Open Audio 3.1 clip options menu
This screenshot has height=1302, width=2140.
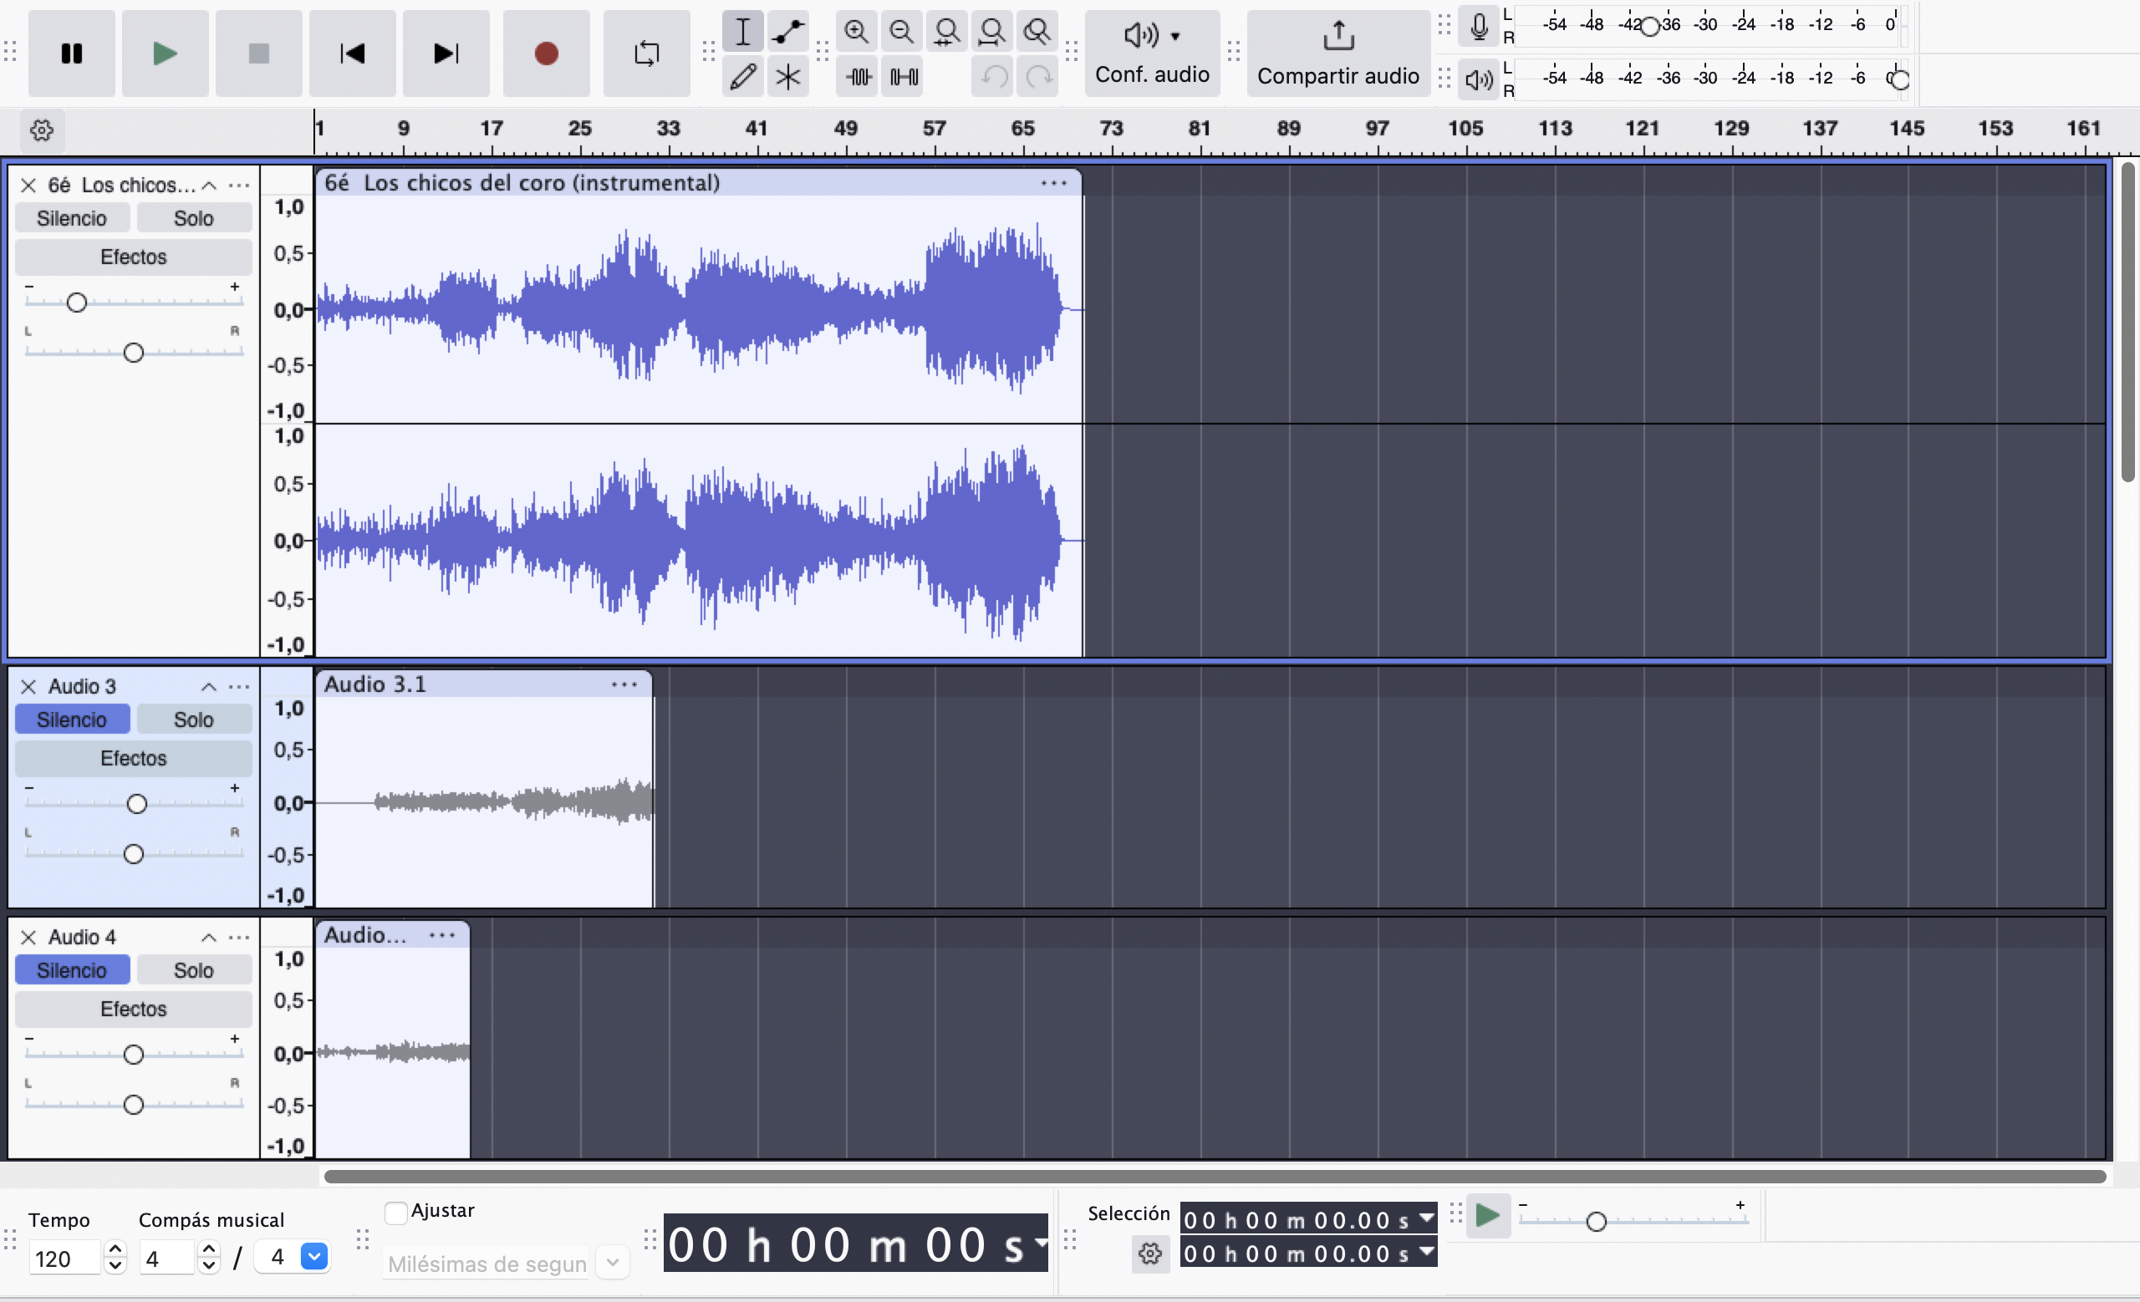[x=624, y=685]
